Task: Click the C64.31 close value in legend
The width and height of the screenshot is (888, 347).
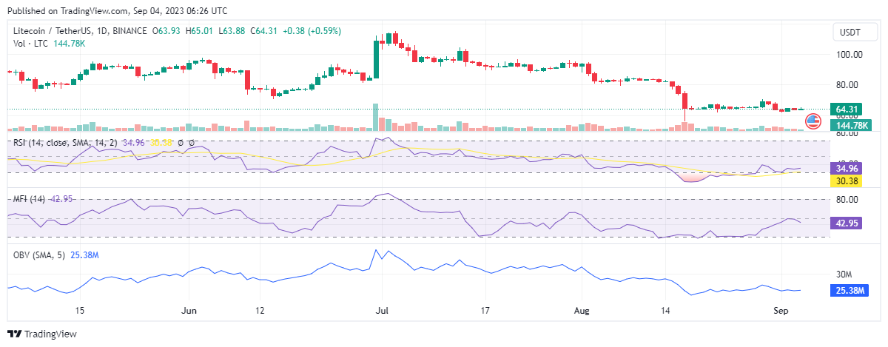Action: 264,30
